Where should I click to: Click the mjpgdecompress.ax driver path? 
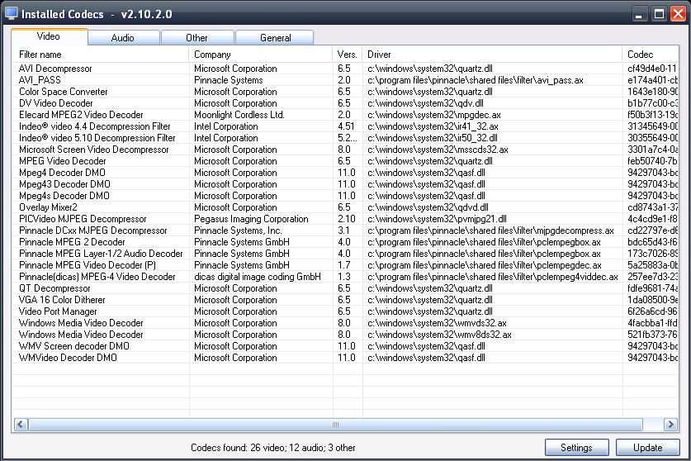pyautogui.click(x=491, y=230)
